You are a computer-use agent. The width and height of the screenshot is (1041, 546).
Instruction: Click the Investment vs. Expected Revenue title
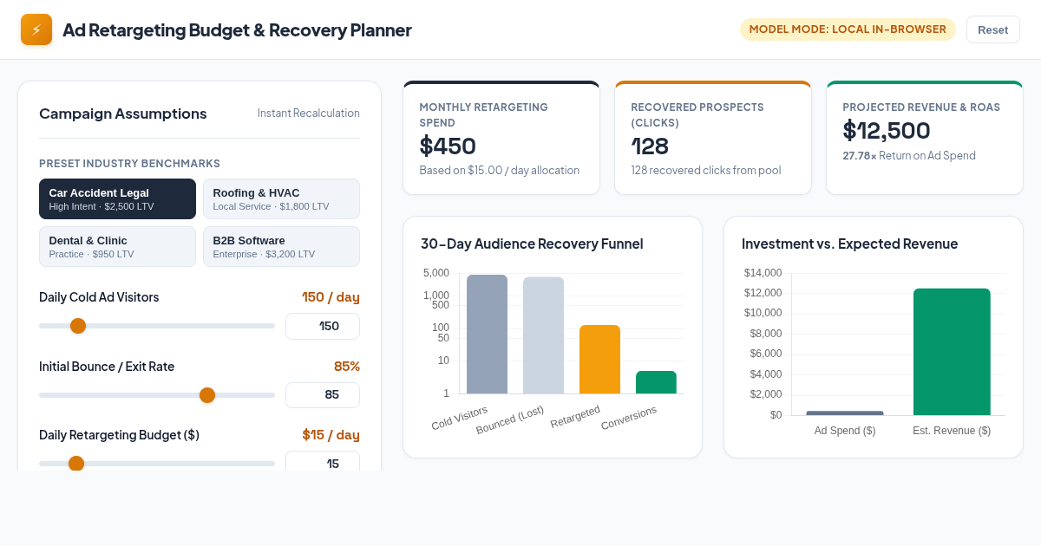coord(850,244)
